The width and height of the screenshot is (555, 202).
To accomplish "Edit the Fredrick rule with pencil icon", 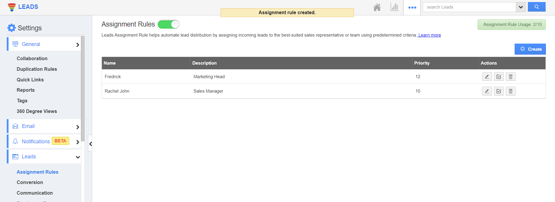I will tap(487, 77).
